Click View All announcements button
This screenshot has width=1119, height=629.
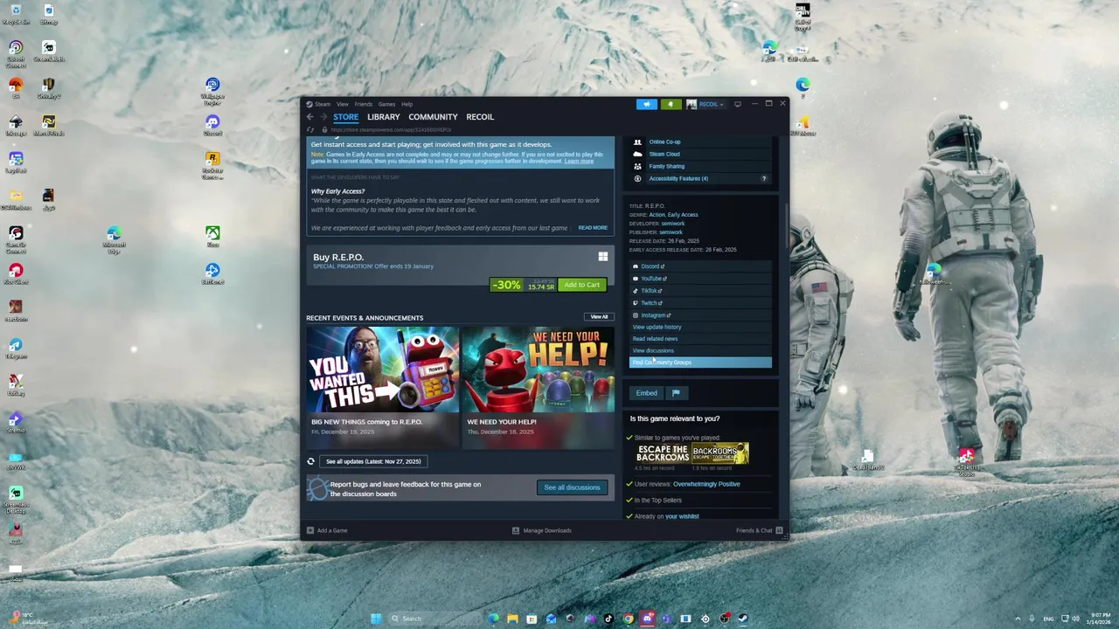pos(599,317)
